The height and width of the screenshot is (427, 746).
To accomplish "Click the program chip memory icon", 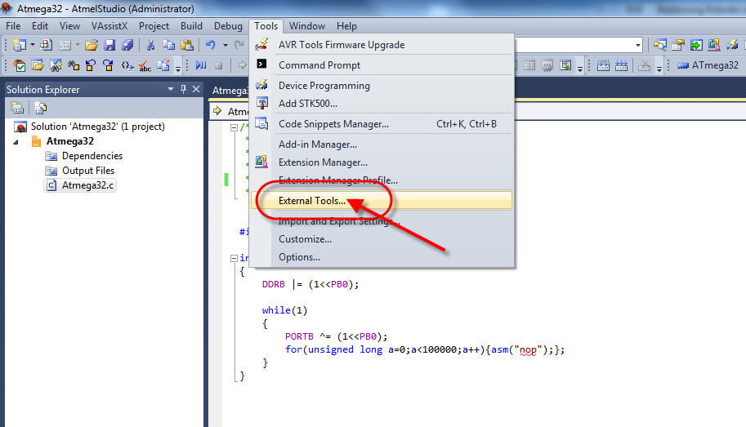I will pyautogui.click(x=621, y=65).
